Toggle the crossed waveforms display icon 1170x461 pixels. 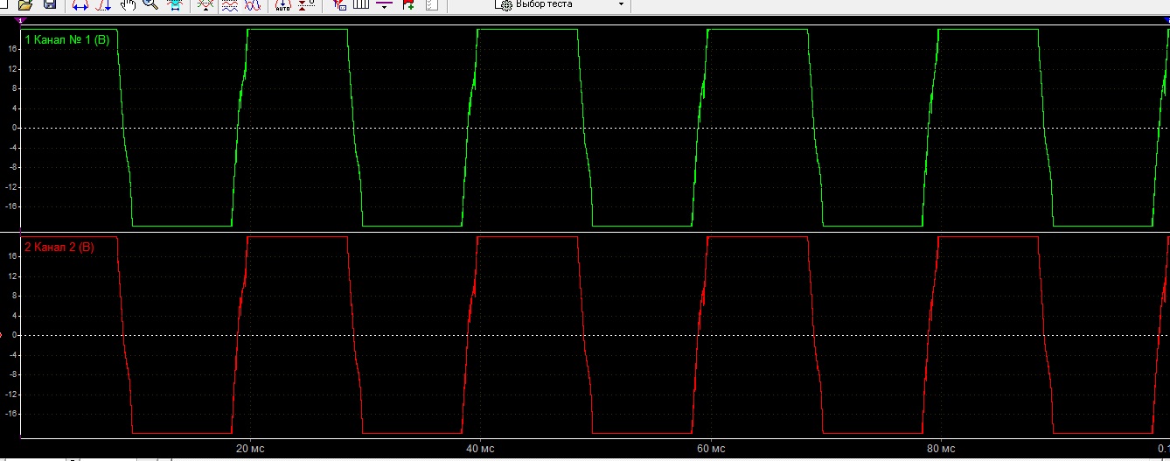click(x=205, y=4)
